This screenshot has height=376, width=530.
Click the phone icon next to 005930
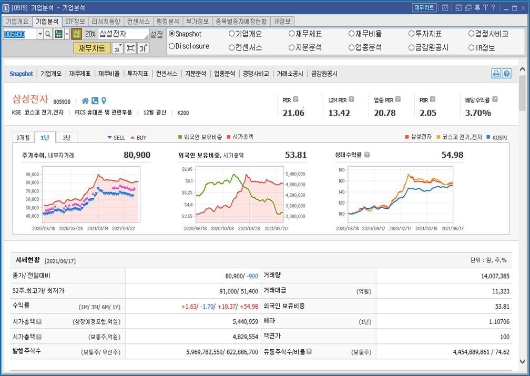click(x=95, y=101)
